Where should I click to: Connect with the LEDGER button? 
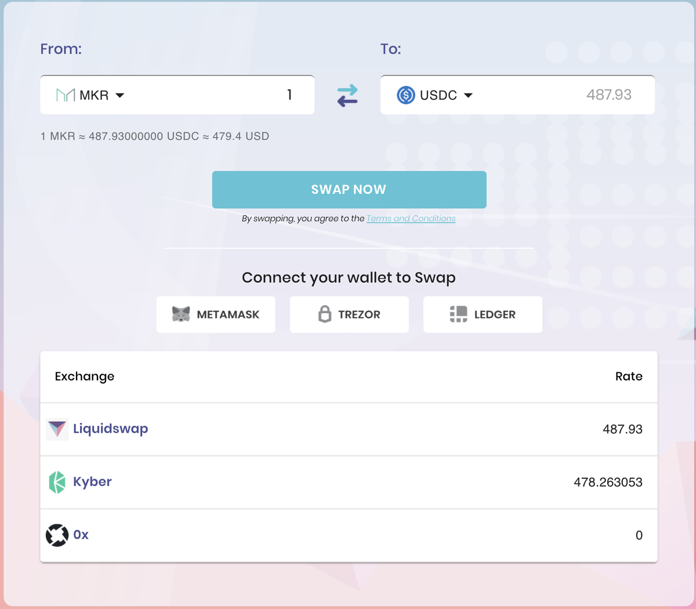[x=483, y=314]
